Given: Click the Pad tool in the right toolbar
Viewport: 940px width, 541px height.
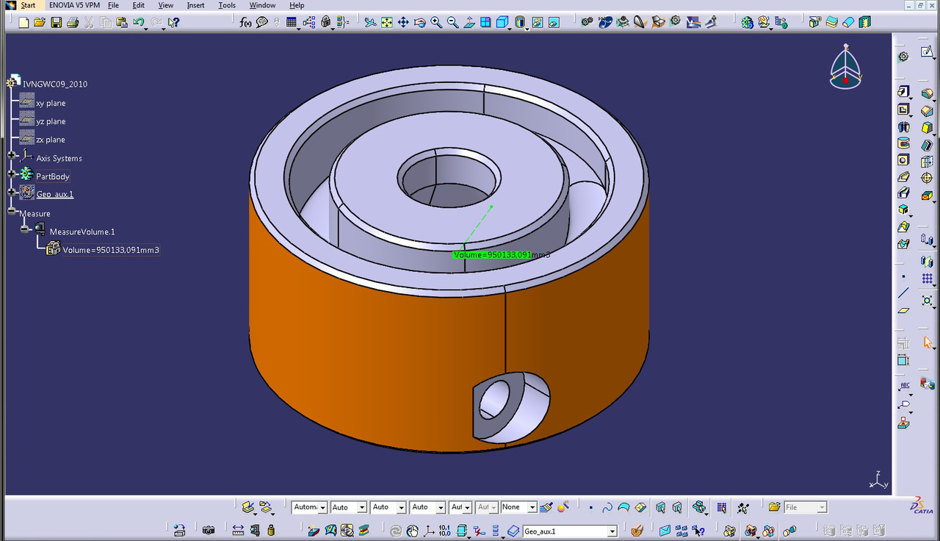Looking at the screenshot, I should (903, 92).
